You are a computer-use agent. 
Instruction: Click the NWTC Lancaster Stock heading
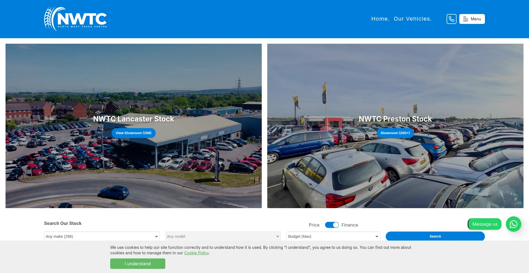pos(134,119)
